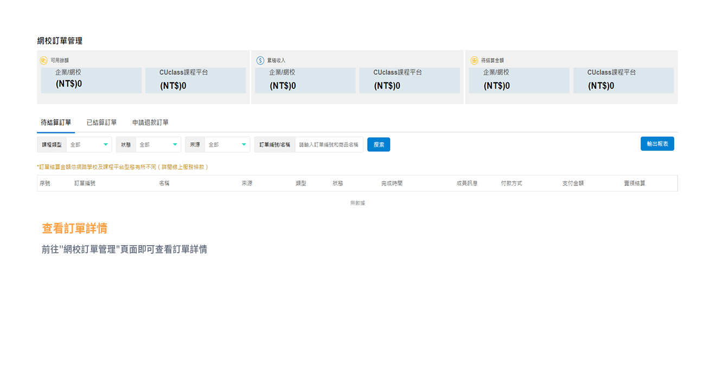Open the 來源 filter dropdown
The height and width of the screenshot is (366, 716).
click(x=225, y=145)
